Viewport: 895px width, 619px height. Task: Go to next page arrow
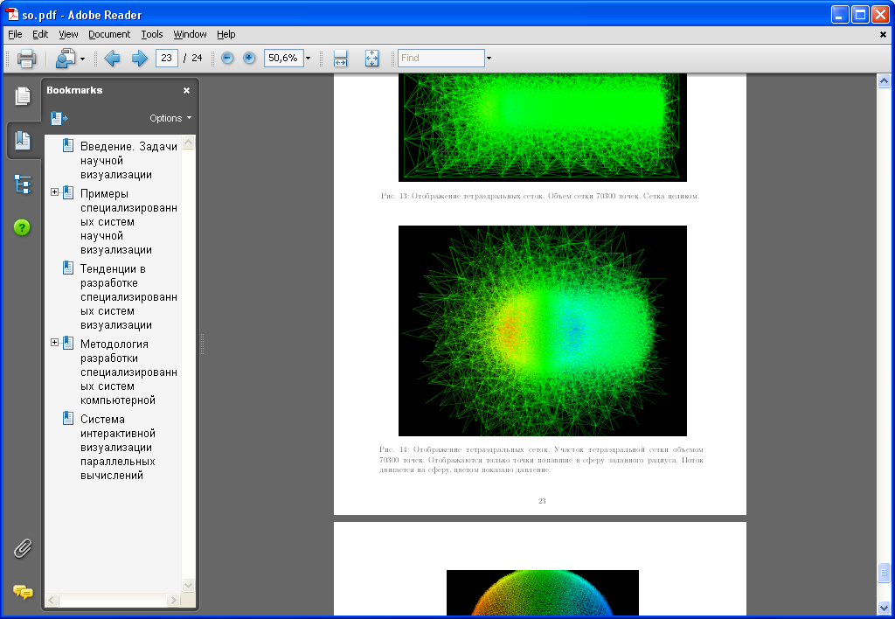139,59
